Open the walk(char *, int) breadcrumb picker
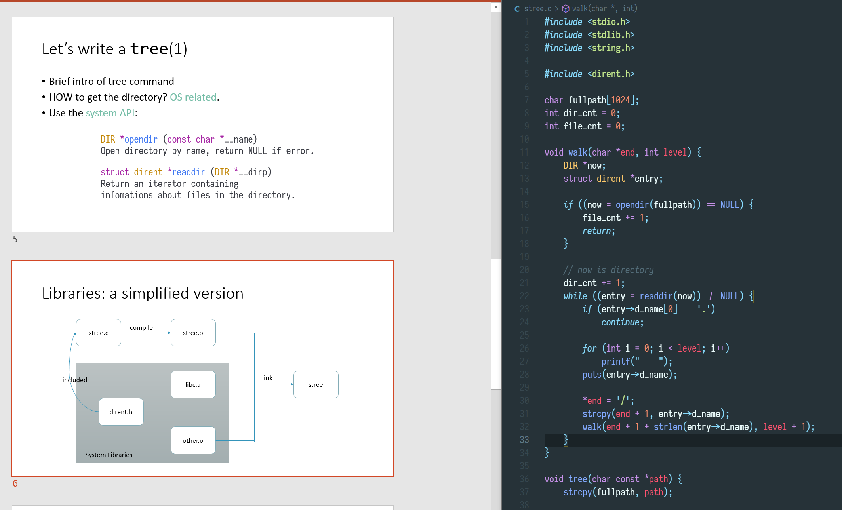The width and height of the screenshot is (842, 510). tap(604, 9)
